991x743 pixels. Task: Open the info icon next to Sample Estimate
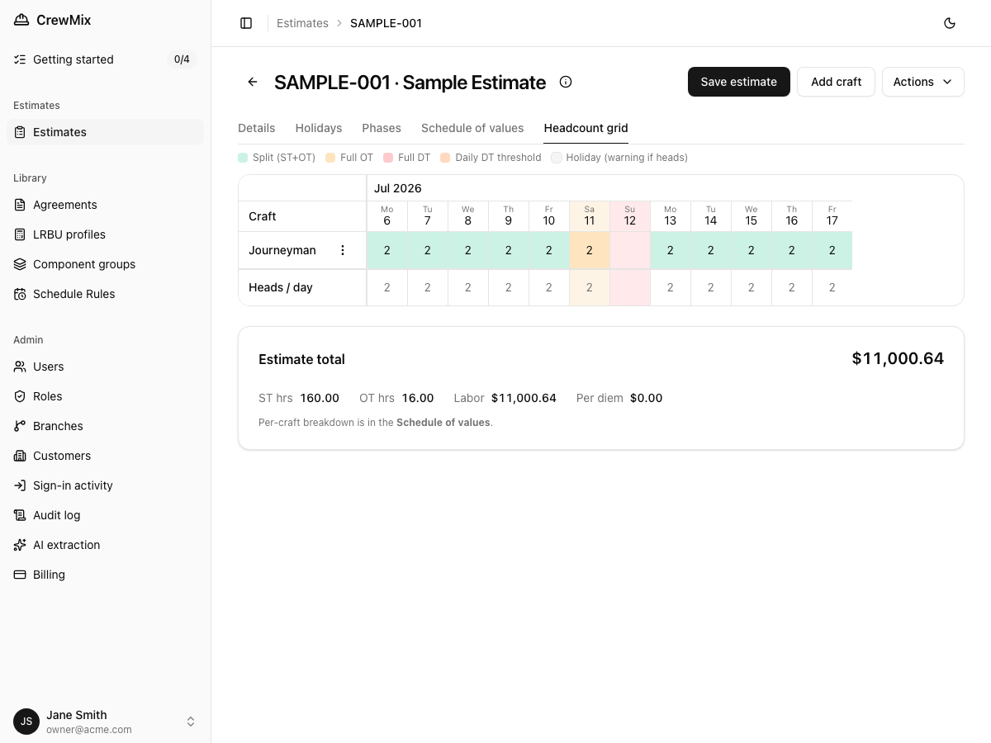point(566,82)
